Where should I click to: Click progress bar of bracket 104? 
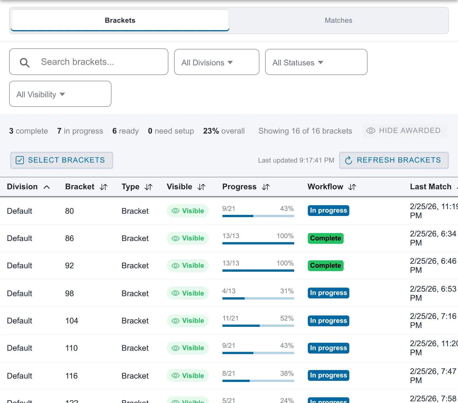(258, 326)
